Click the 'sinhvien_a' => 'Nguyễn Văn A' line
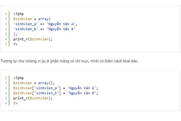This screenshot has width=181, height=121. pyautogui.click(x=46, y=24)
